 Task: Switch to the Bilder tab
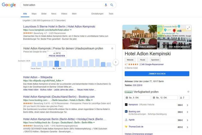[x=44, y=14]
